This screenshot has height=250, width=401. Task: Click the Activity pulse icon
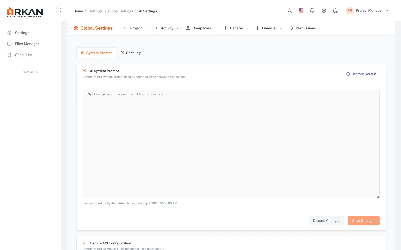[x=156, y=28]
